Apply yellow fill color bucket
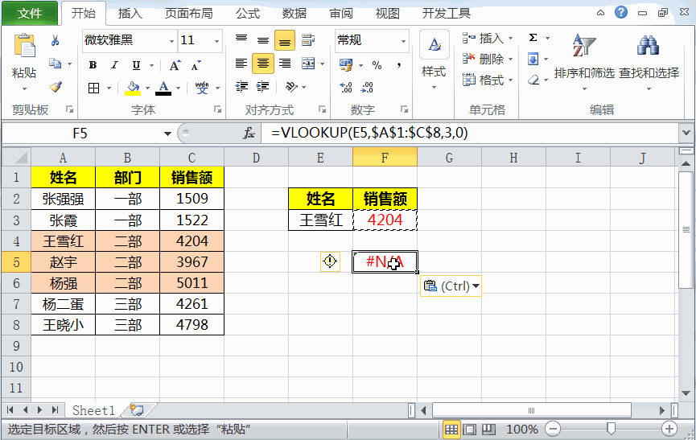The width and height of the screenshot is (696, 440). click(x=132, y=88)
